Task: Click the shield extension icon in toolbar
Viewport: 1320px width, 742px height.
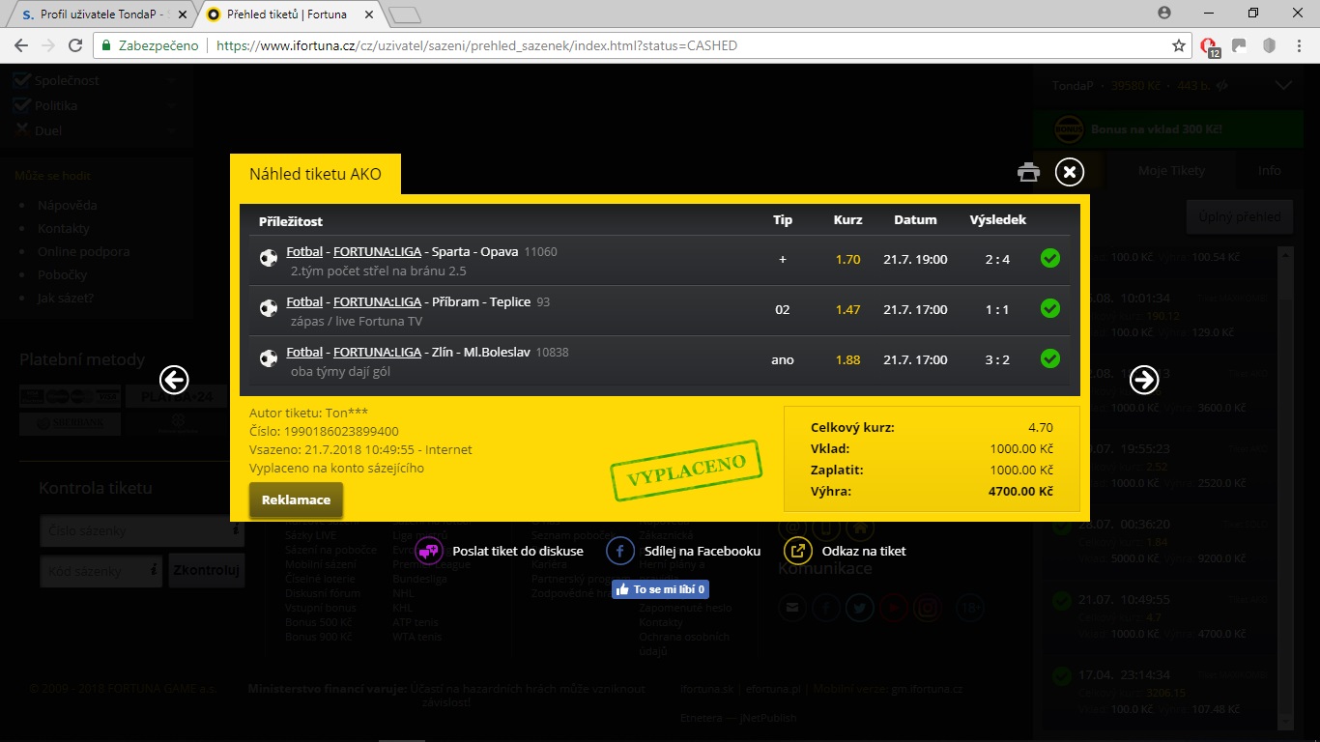Action: [1271, 45]
